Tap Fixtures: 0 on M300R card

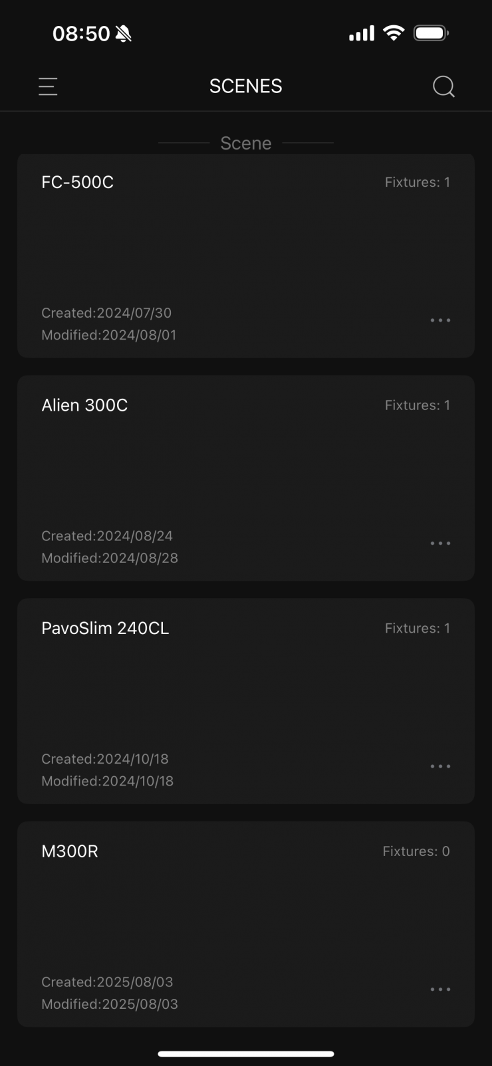click(x=416, y=851)
